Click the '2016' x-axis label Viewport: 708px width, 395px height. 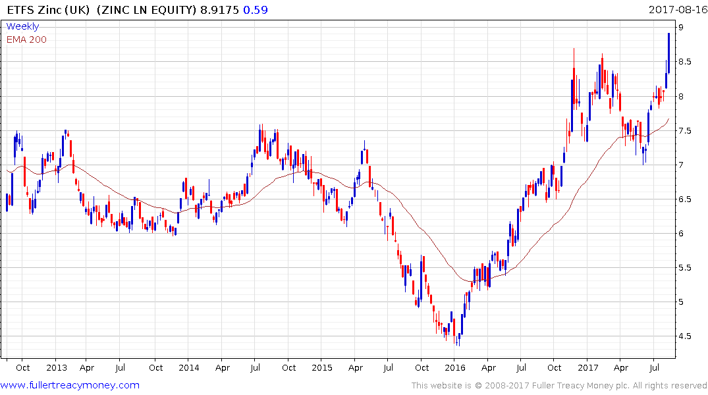[x=454, y=367]
